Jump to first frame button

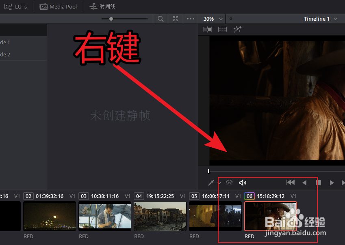(x=291, y=183)
